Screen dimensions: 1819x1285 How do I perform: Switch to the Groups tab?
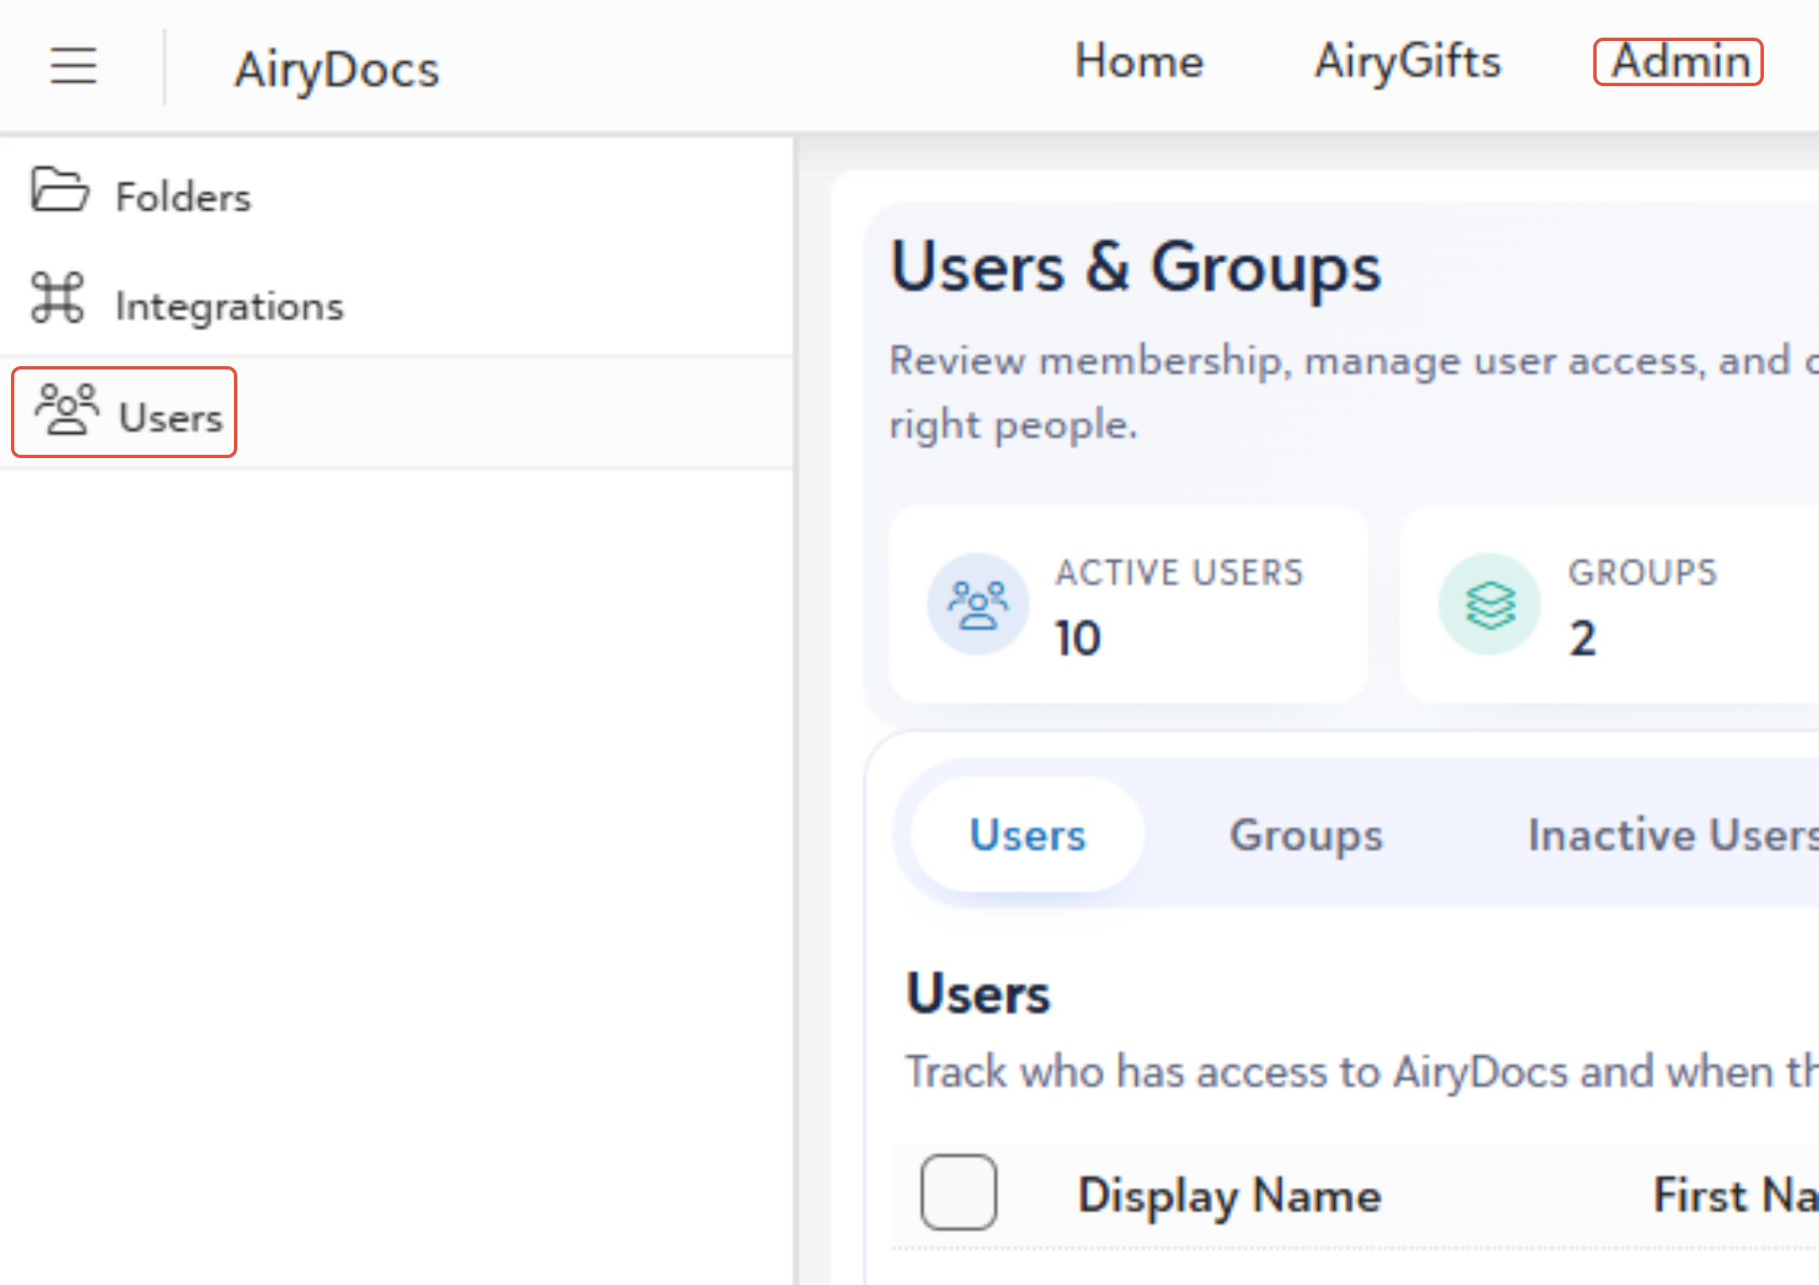click(x=1306, y=835)
